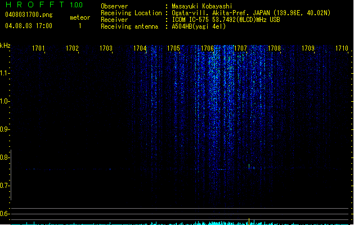354x225 pixels.
Task: Click the 1705 time marker
Action: point(173,48)
